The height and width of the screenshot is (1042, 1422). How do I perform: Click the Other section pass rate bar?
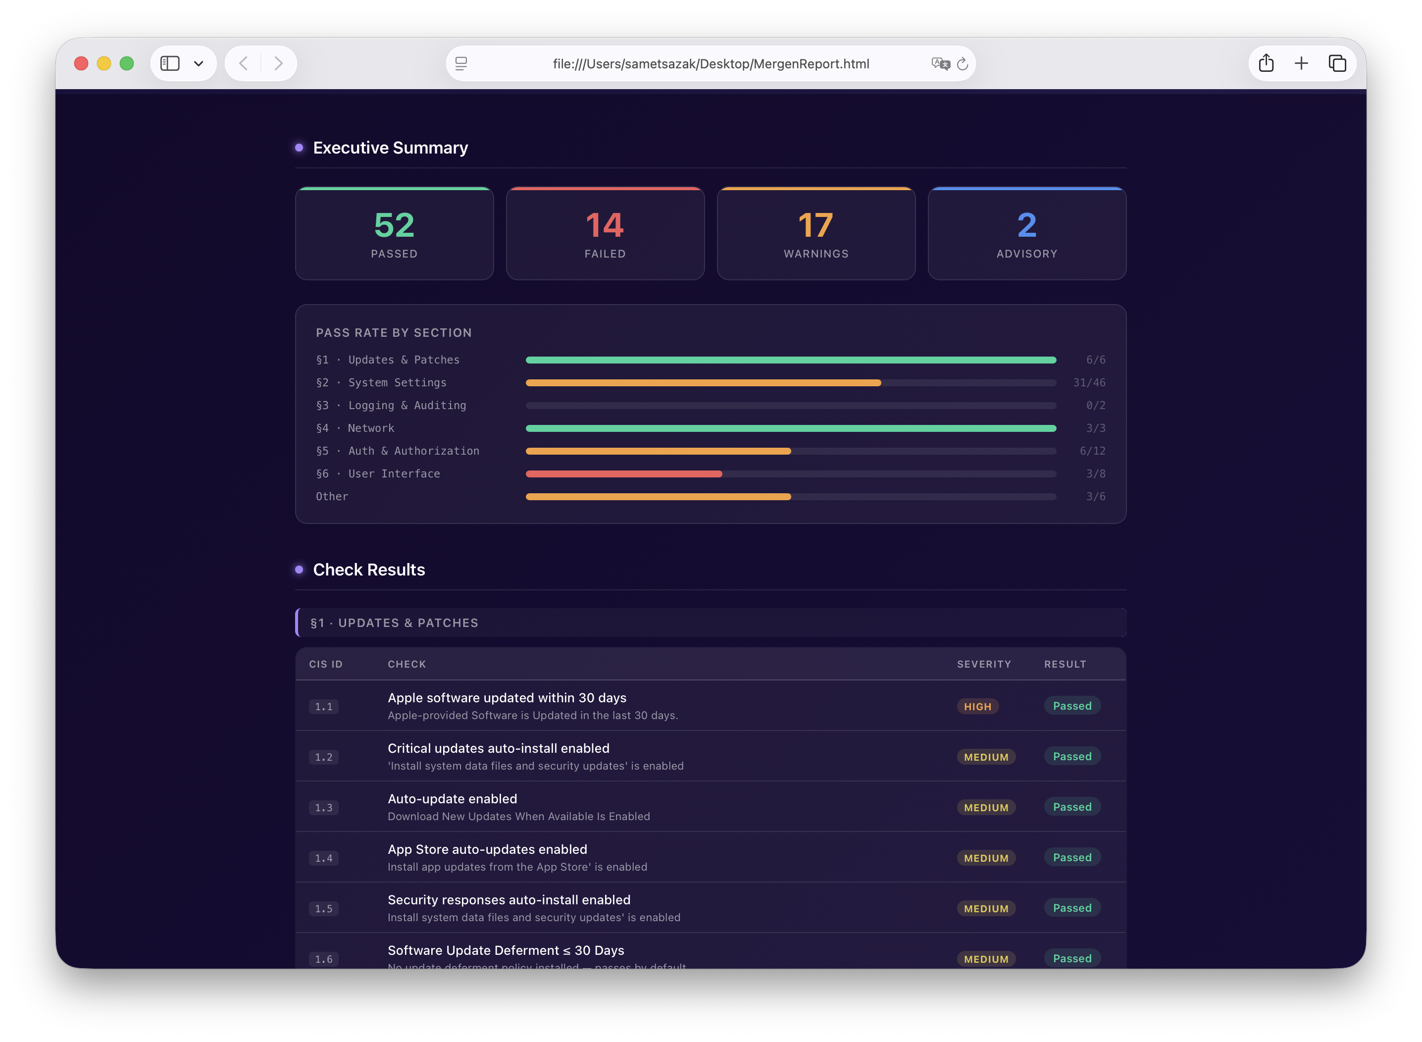coord(791,497)
